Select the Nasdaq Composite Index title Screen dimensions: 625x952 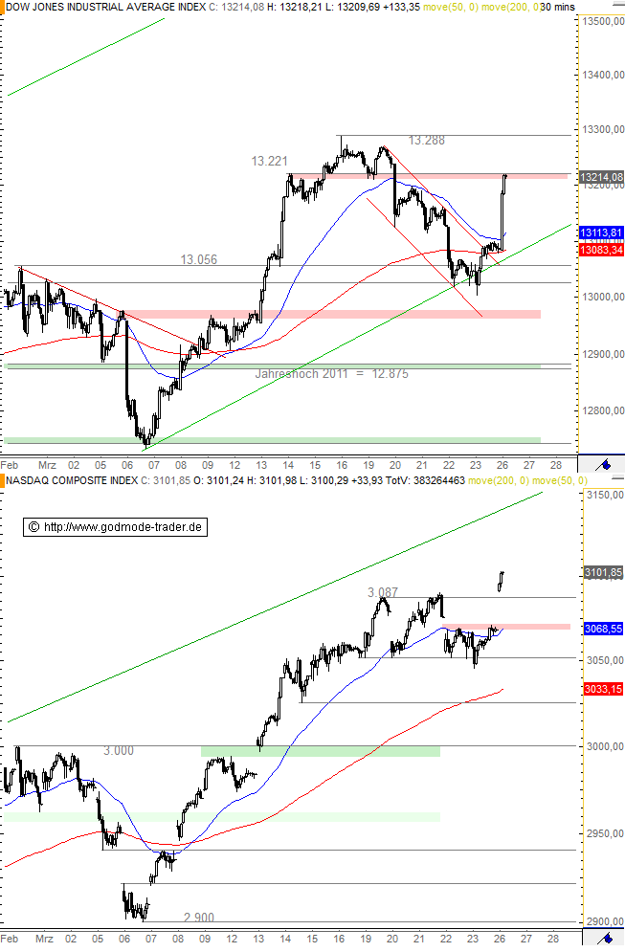coord(69,479)
